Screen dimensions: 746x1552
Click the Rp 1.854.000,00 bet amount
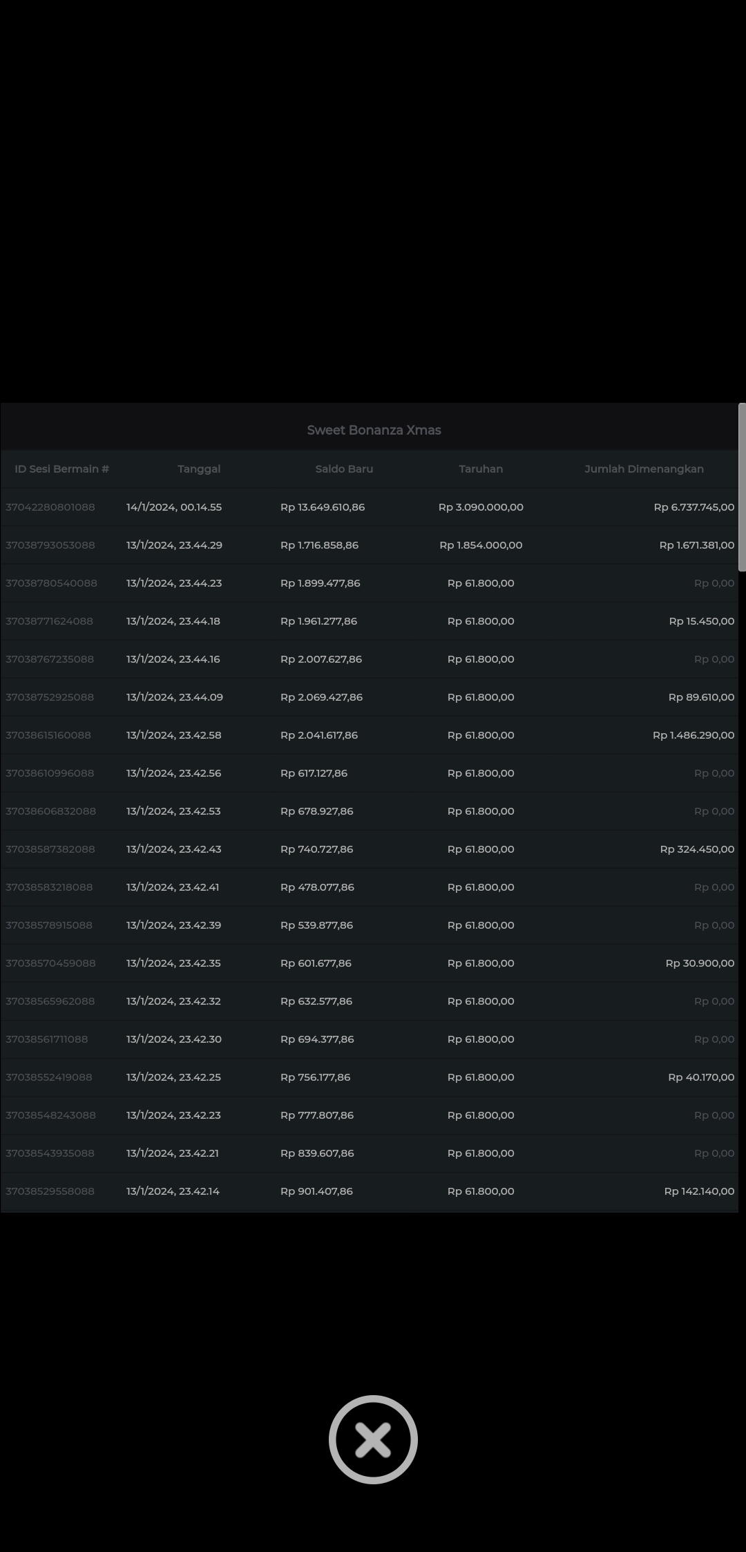pos(481,545)
